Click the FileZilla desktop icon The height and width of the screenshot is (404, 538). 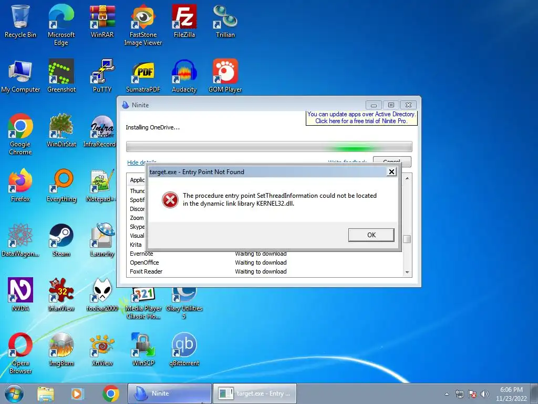[184, 21]
